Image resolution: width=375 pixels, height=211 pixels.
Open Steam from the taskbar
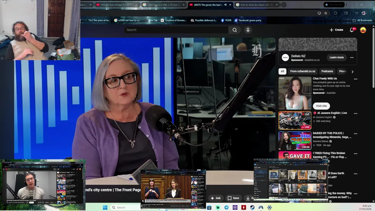tap(252, 207)
